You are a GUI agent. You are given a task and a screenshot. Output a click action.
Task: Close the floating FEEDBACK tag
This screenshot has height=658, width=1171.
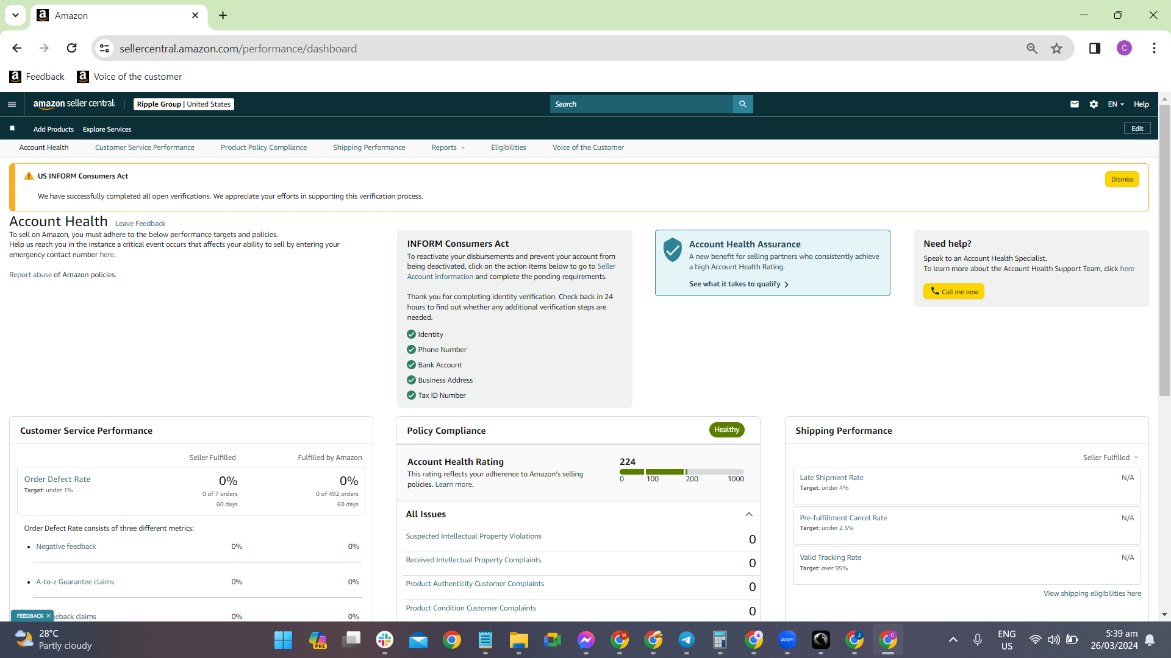point(48,616)
